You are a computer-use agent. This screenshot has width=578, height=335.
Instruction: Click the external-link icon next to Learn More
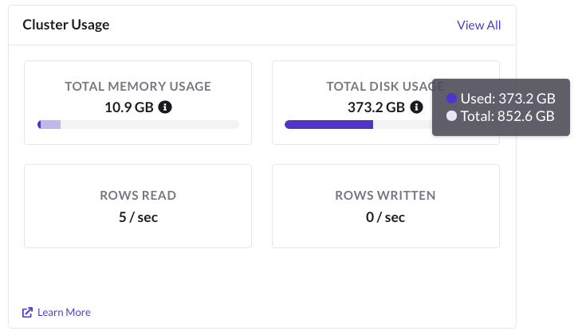click(28, 313)
